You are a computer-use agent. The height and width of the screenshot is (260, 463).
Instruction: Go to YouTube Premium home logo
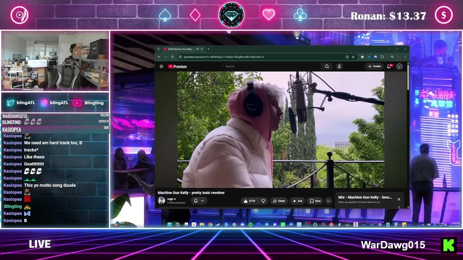tap(177, 66)
